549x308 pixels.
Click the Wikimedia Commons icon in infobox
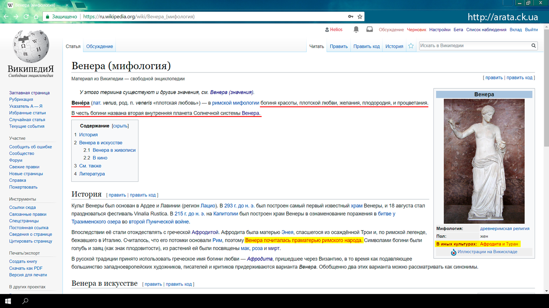click(x=454, y=252)
